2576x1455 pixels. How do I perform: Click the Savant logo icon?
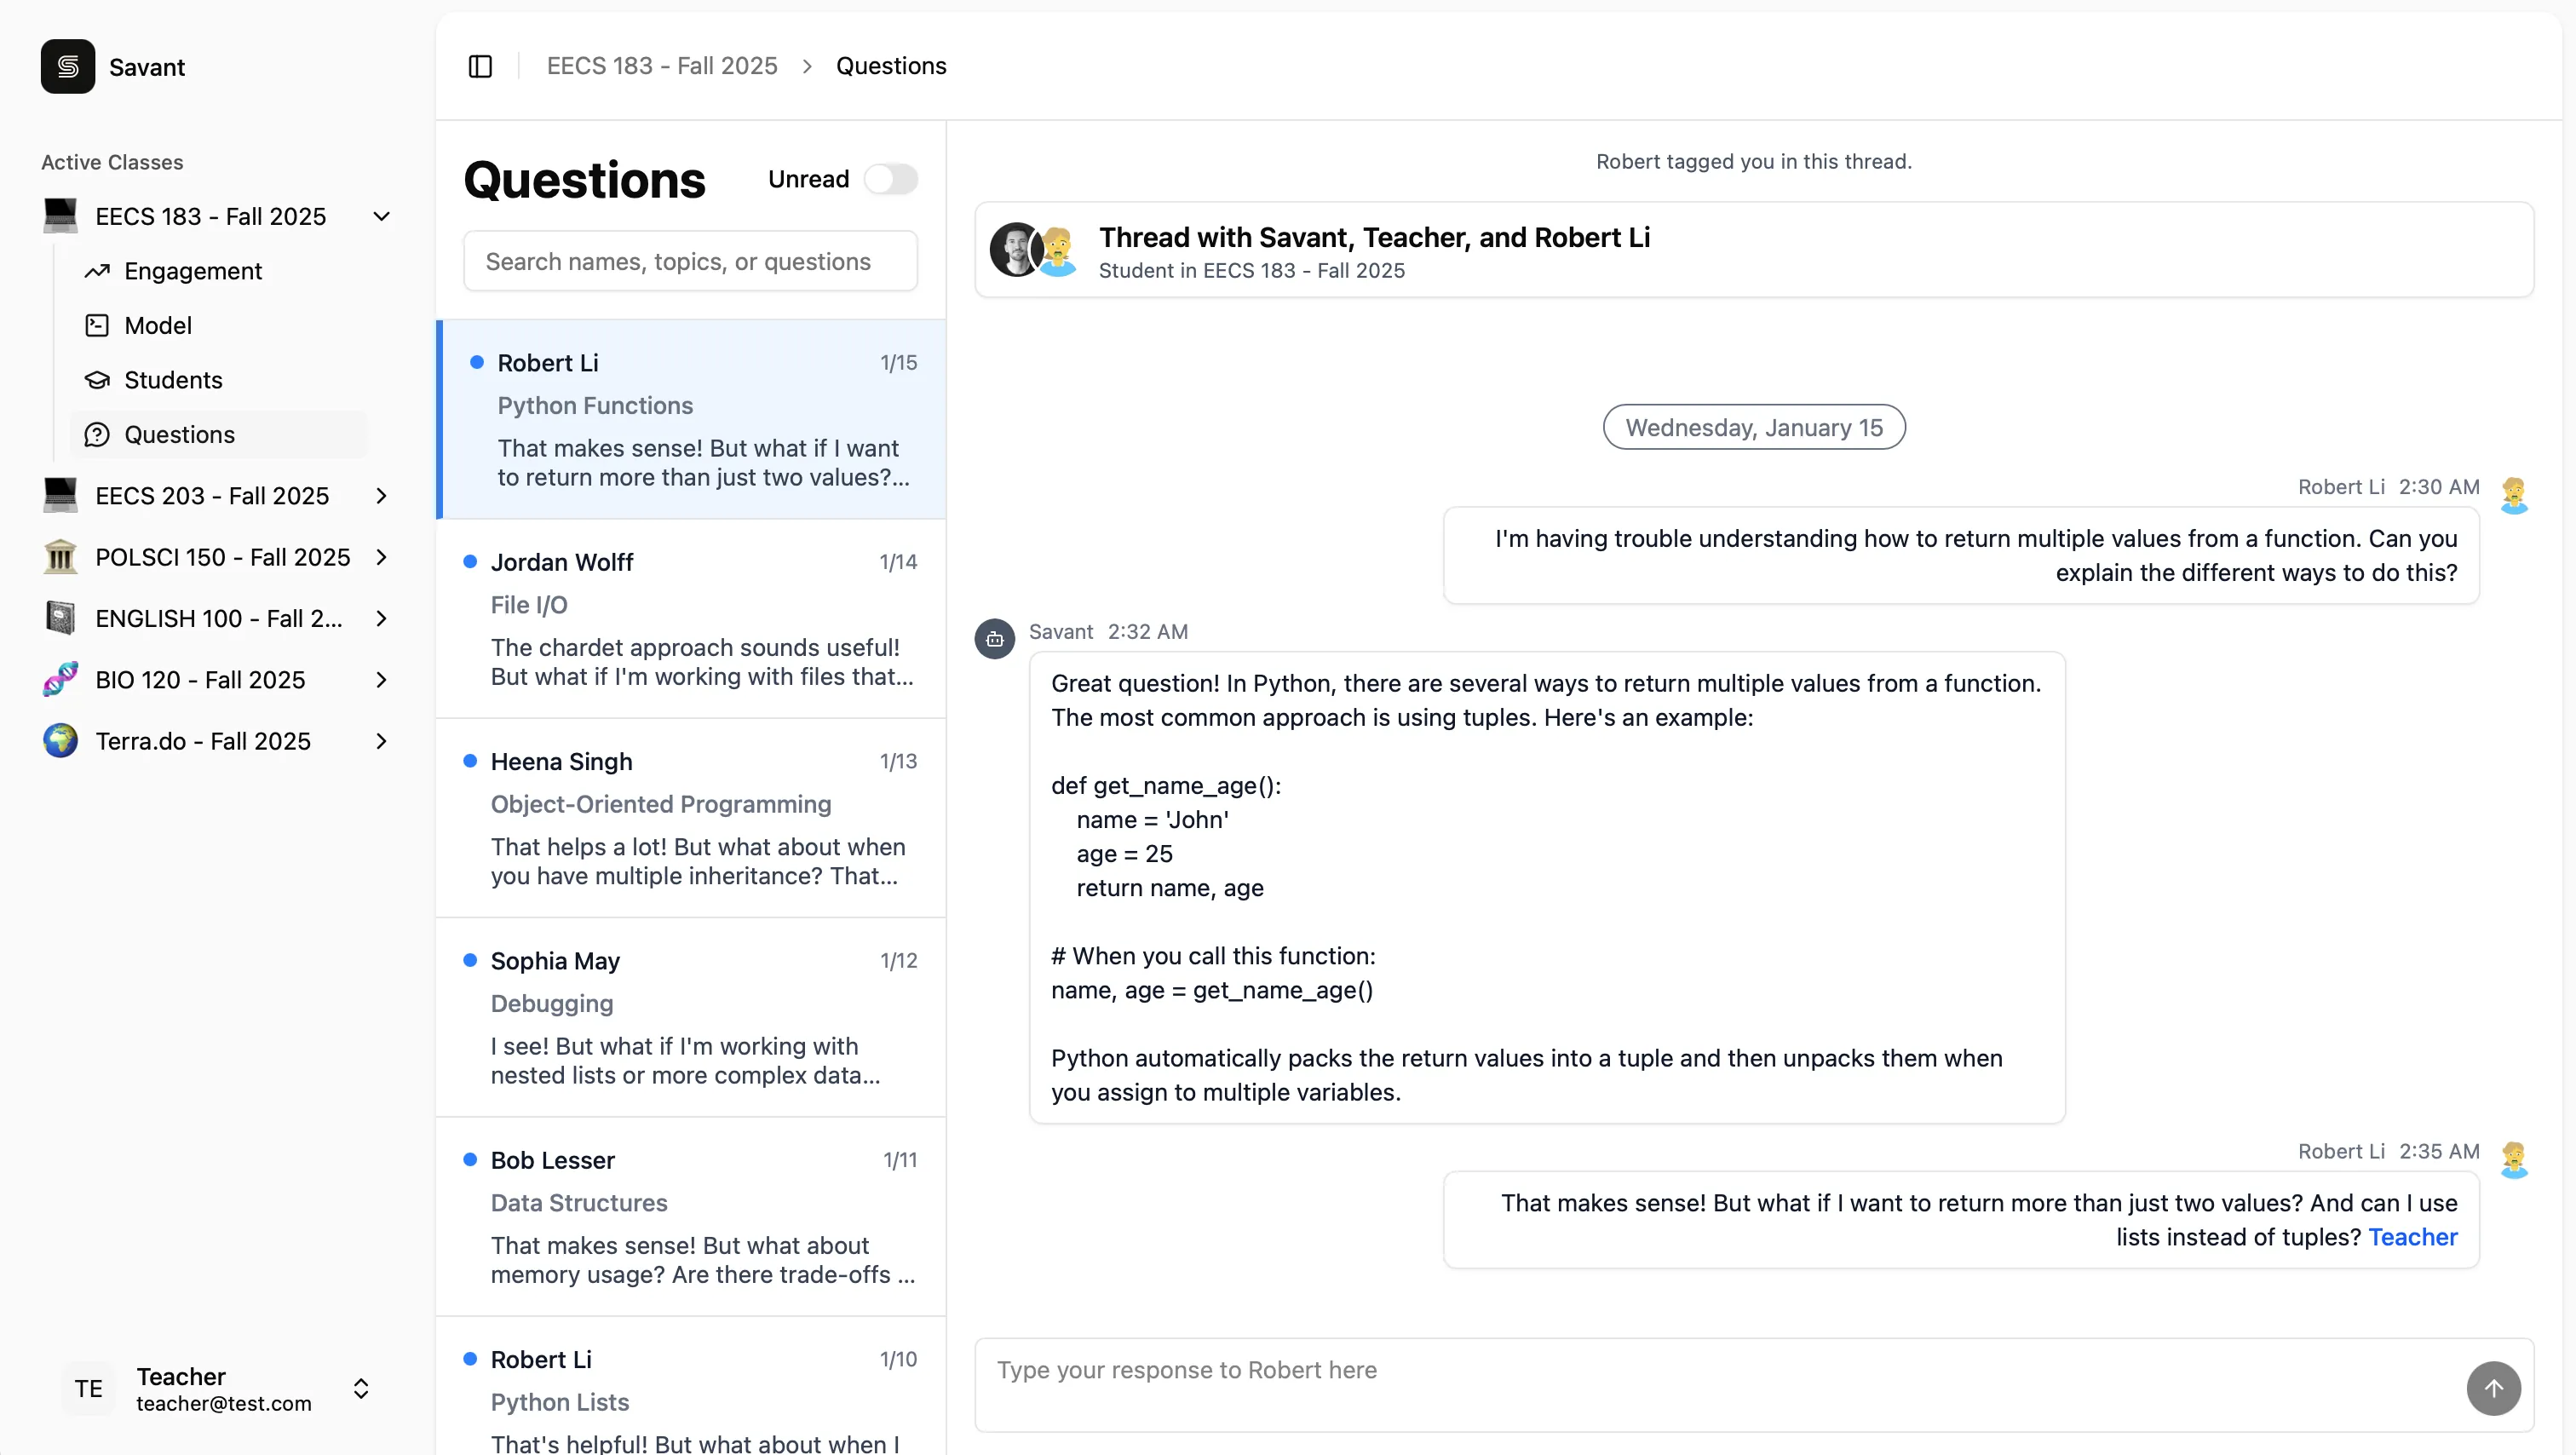pos(68,66)
